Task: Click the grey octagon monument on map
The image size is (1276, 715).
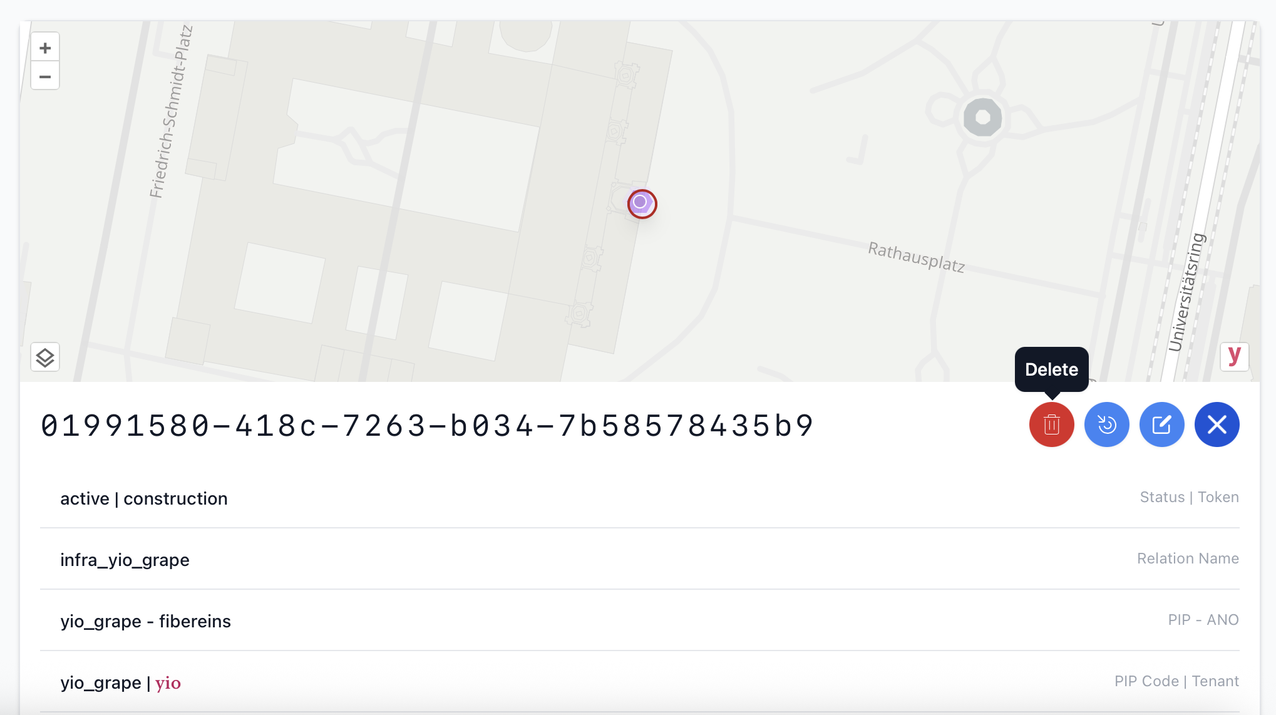Action: [x=982, y=118]
